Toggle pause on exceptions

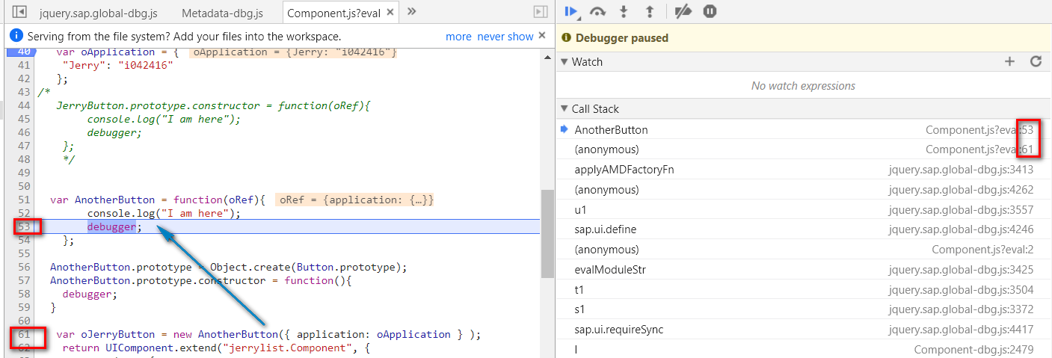pos(710,11)
